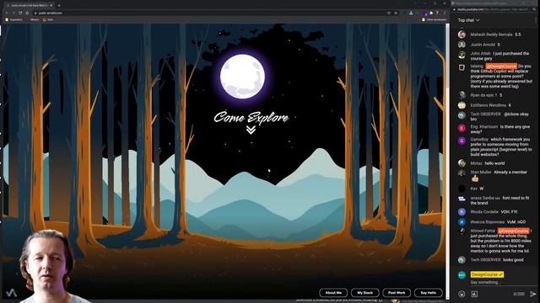Click the purple Gameboy avatar in chat

462,141
